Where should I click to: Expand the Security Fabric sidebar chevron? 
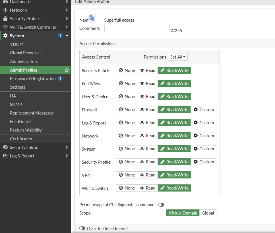[x=67, y=147]
